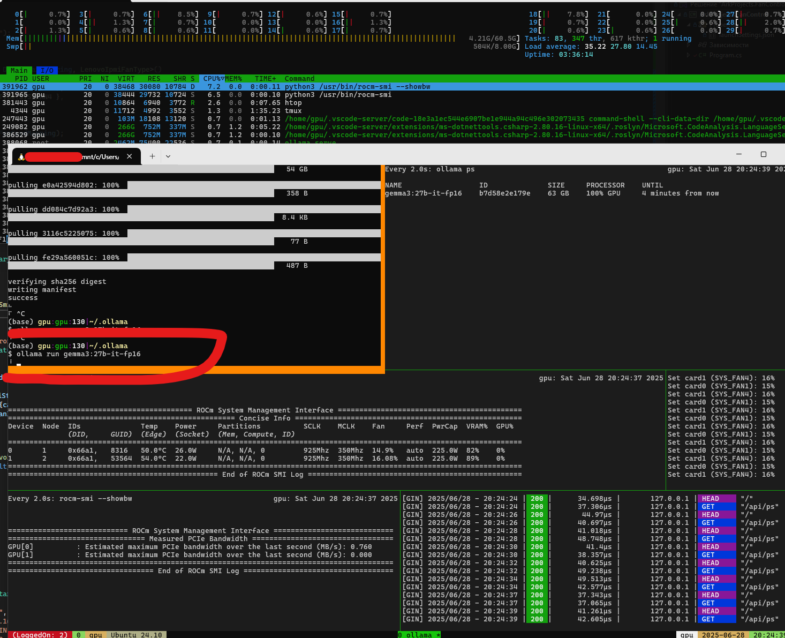Click the 'LoggedOn: 2' tmux status segment
This screenshot has width=785, height=638.
[x=40, y=635]
